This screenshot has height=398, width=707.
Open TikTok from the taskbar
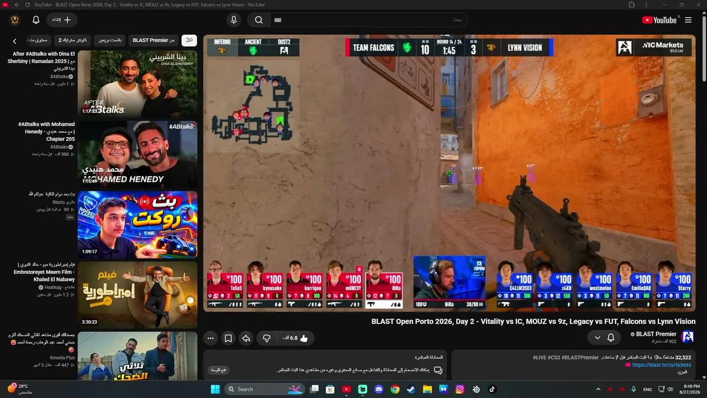pyautogui.click(x=492, y=389)
